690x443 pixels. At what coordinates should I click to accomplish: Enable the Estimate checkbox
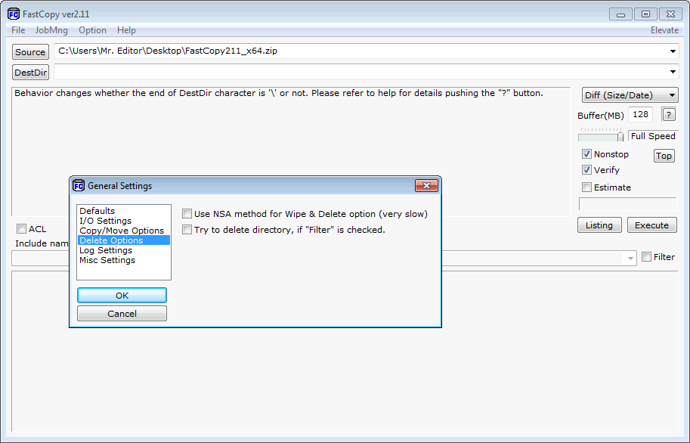click(x=586, y=187)
